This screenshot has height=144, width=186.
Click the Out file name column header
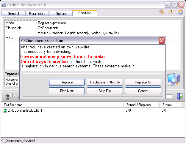tap(62, 105)
